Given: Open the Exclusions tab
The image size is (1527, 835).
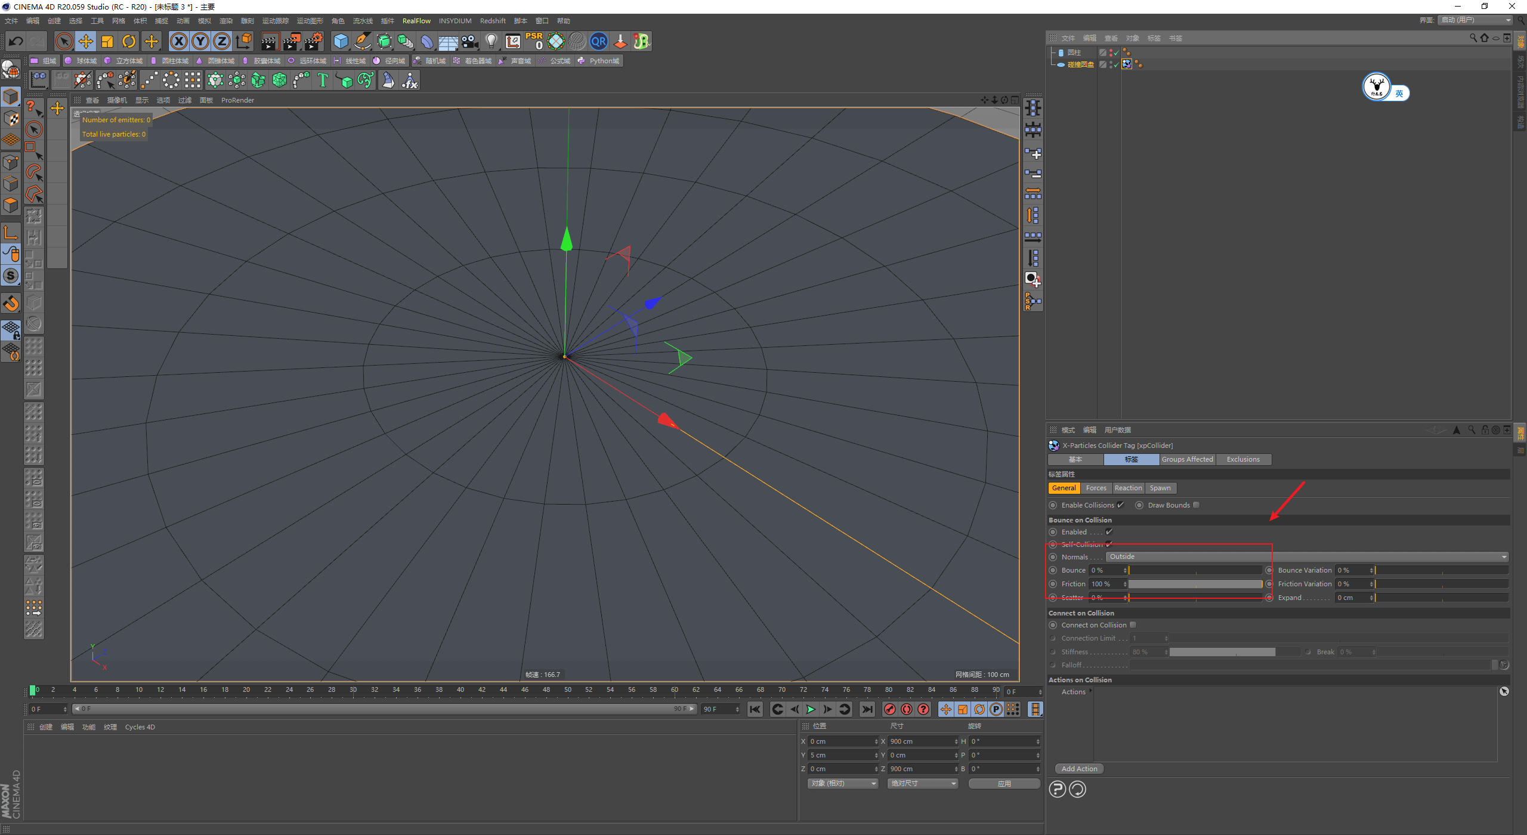Looking at the screenshot, I should click(x=1243, y=459).
